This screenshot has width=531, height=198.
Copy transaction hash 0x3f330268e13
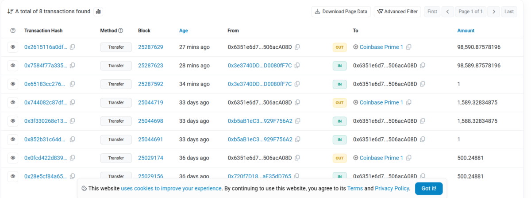[x=73, y=121]
